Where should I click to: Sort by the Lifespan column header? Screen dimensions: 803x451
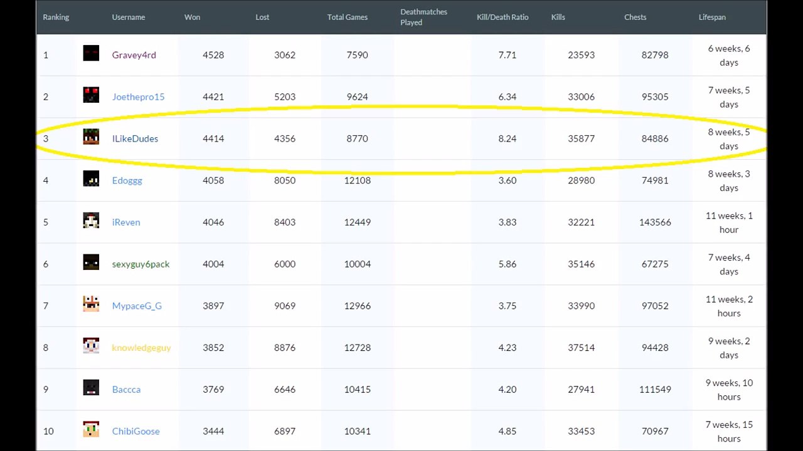(x=712, y=18)
